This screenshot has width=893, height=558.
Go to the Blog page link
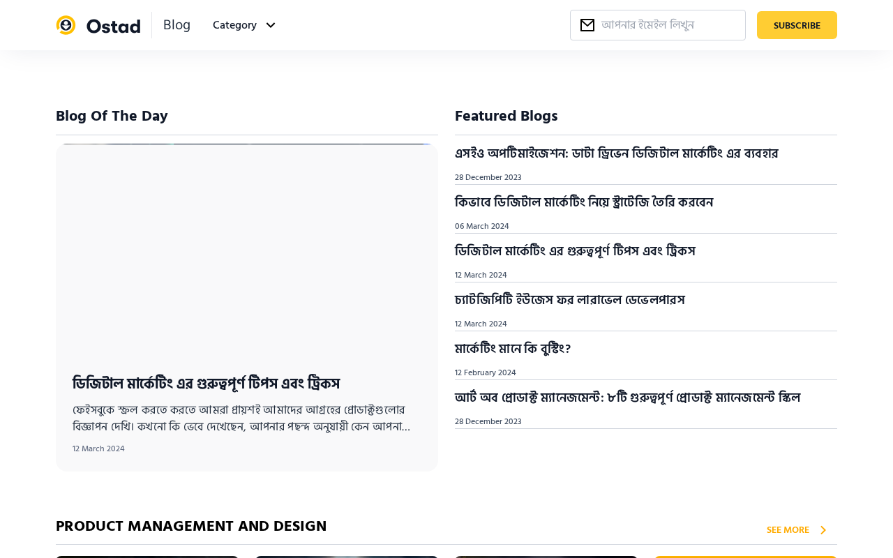[177, 25]
